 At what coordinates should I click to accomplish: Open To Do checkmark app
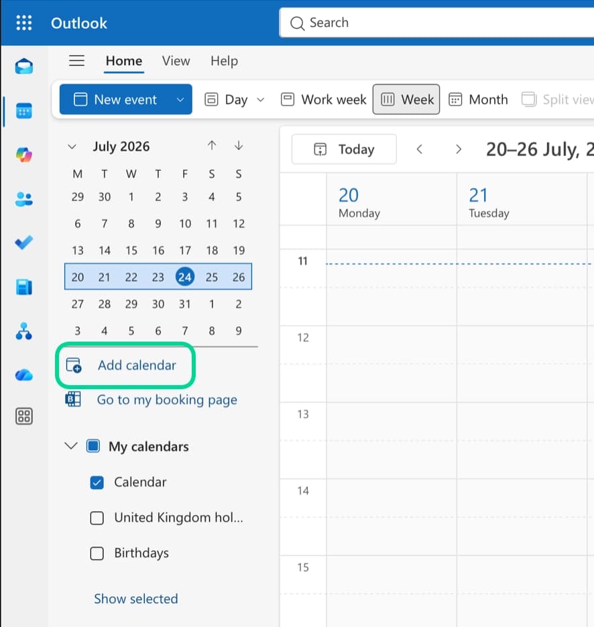point(24,242)
